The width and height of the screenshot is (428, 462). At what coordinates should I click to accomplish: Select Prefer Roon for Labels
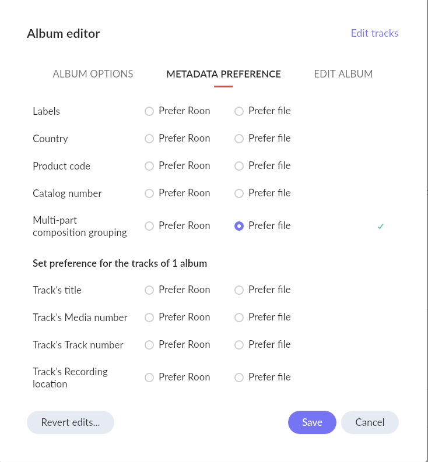[149, 111]
